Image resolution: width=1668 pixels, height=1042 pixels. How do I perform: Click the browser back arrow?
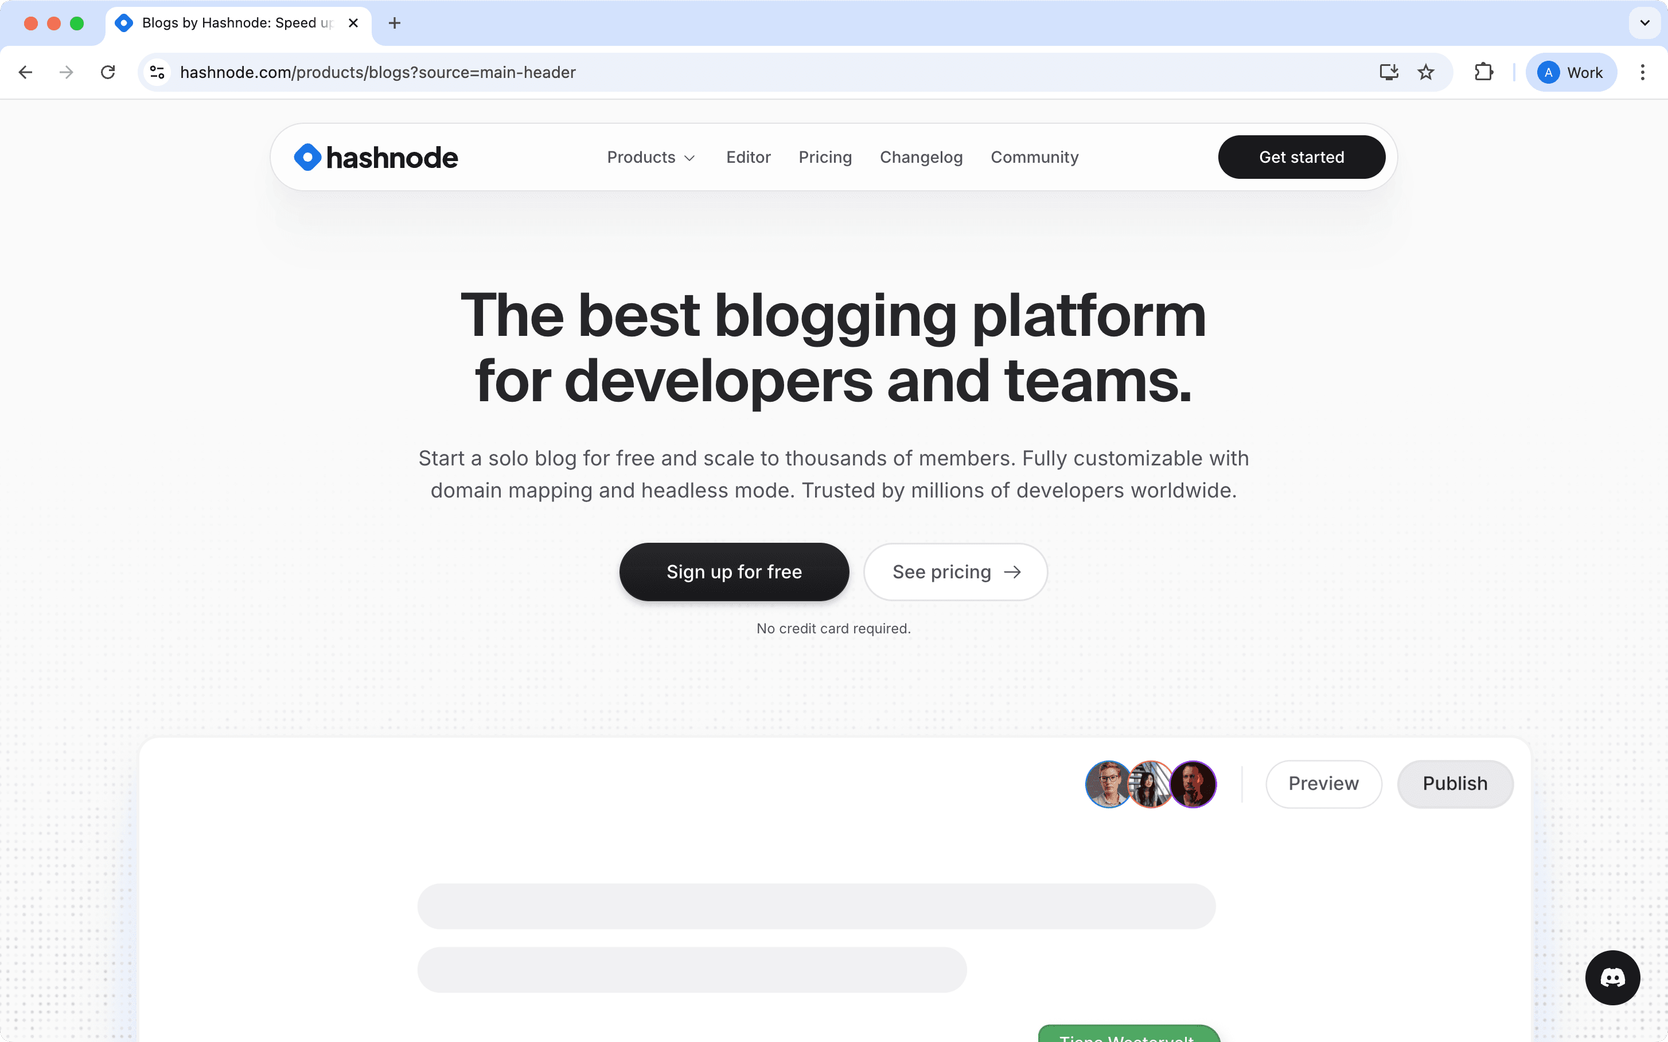25,72
